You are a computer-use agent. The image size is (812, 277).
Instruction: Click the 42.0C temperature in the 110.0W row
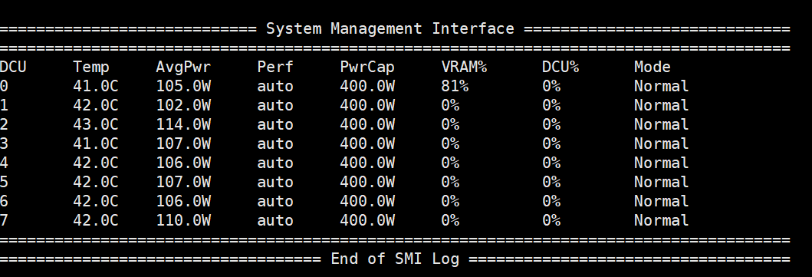(96, 220)
